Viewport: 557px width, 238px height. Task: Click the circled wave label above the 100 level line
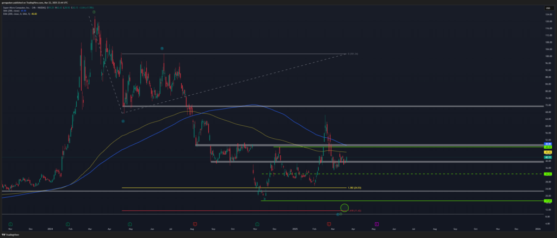(163, 48)
